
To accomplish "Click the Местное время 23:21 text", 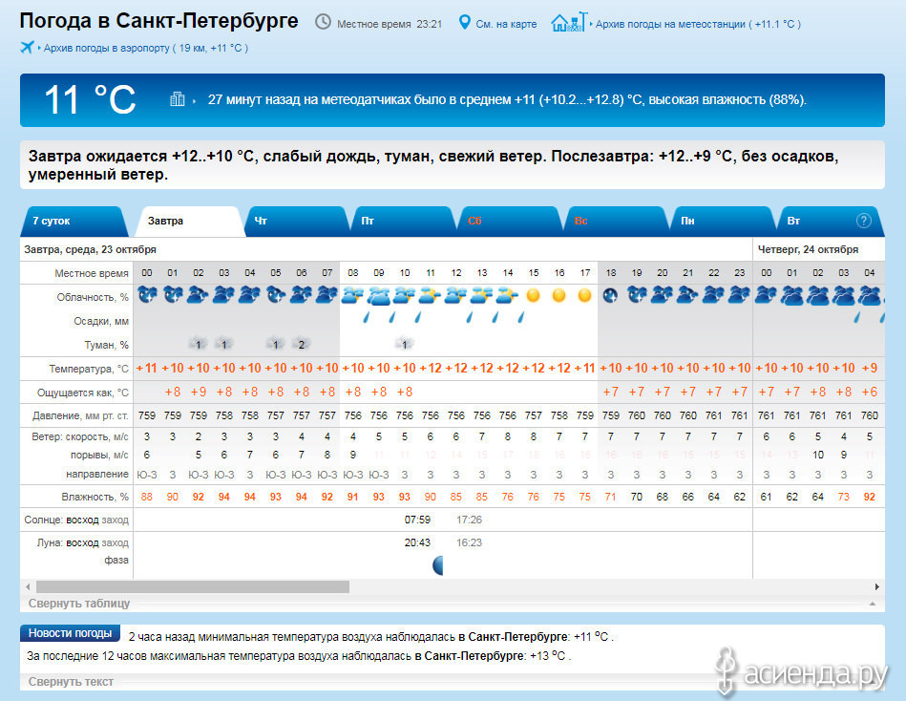I will (x=390, y=24).
